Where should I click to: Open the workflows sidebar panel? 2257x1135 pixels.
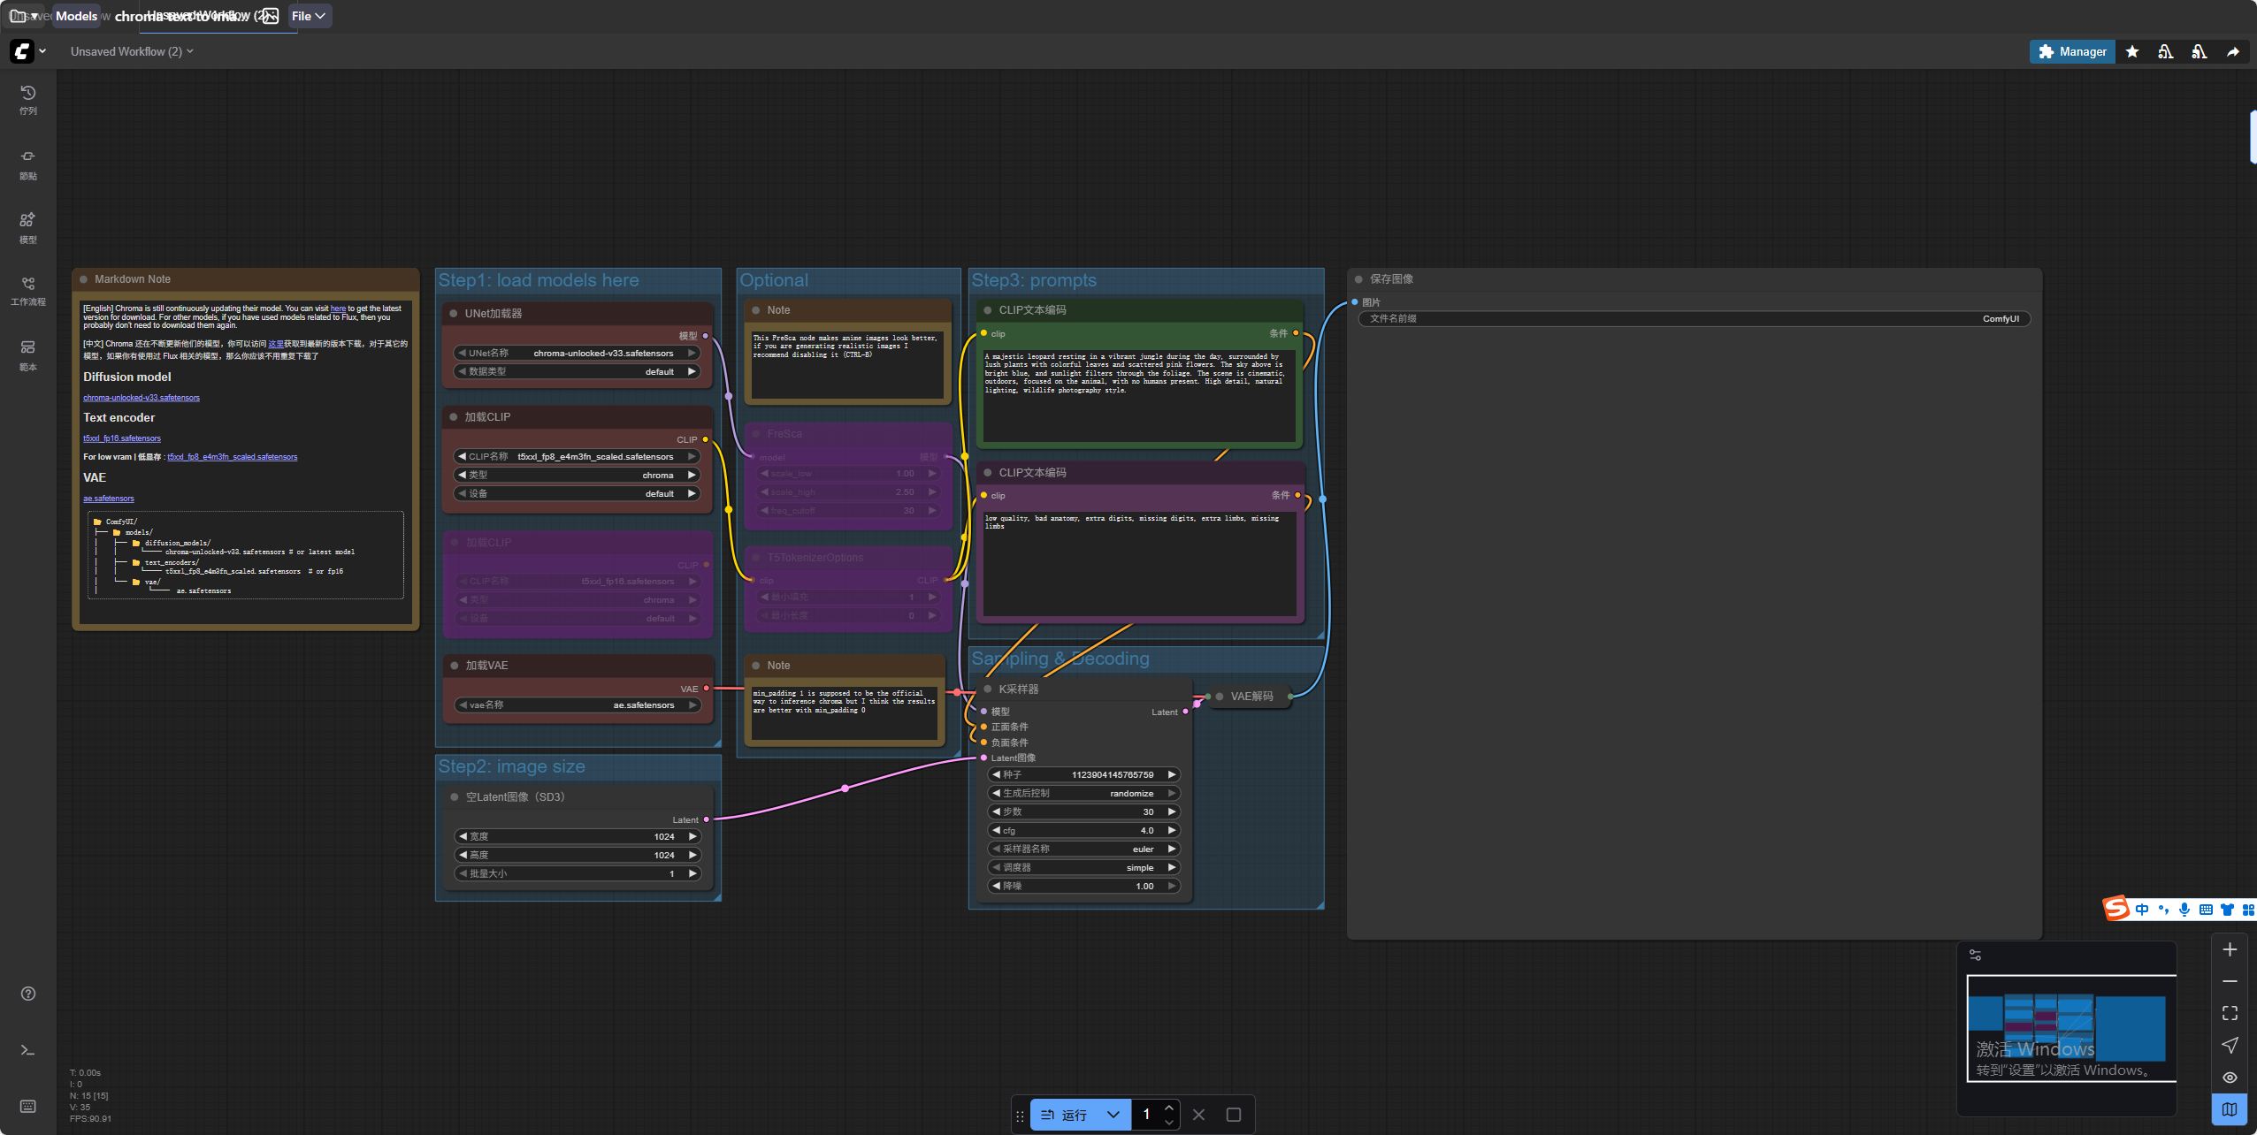pyautogui.click(x=27, y=291)
